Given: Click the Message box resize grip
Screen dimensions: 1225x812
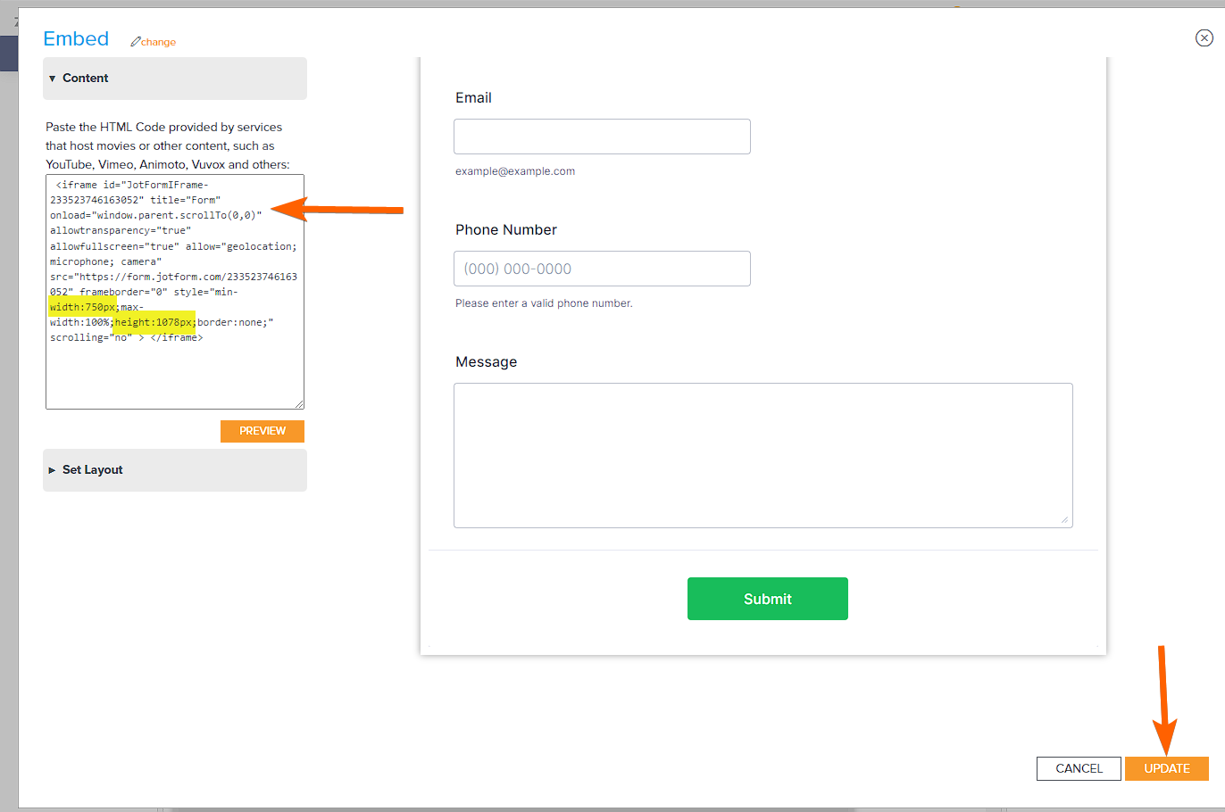Looking at the screenshot, I should click(x=1064, y=519).
